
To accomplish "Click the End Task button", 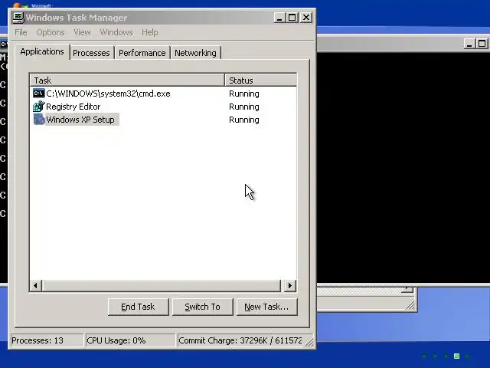I will [x=138, y=307].
